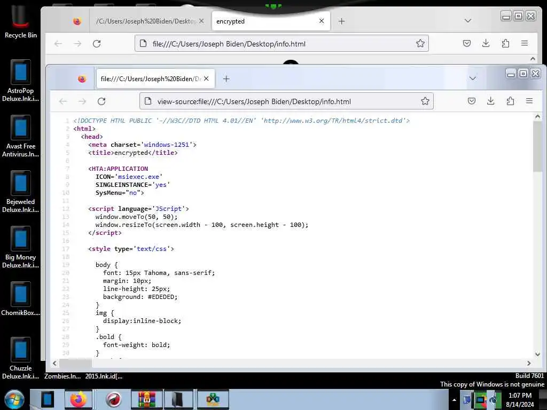Go forward in the front Firefox window
This screenshot has width=547, height=410.
point(82,101)
